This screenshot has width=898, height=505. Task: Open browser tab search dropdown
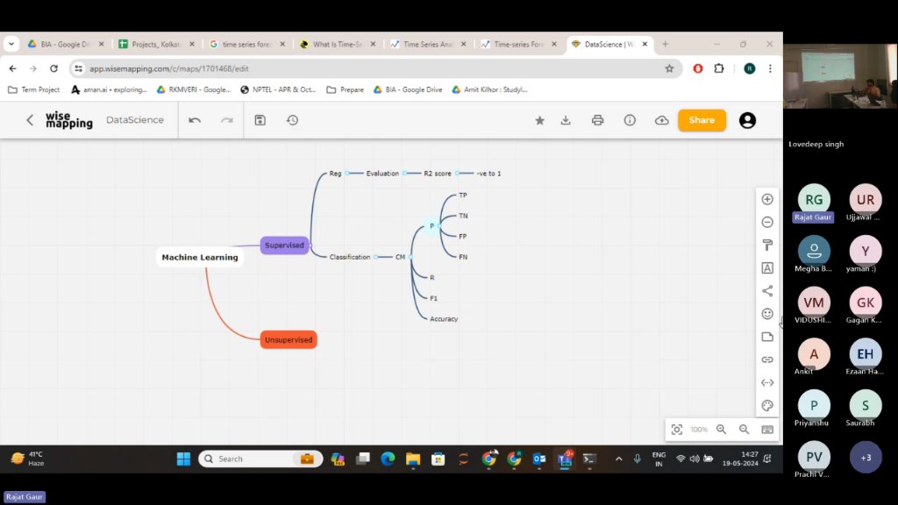click(11, 44)
